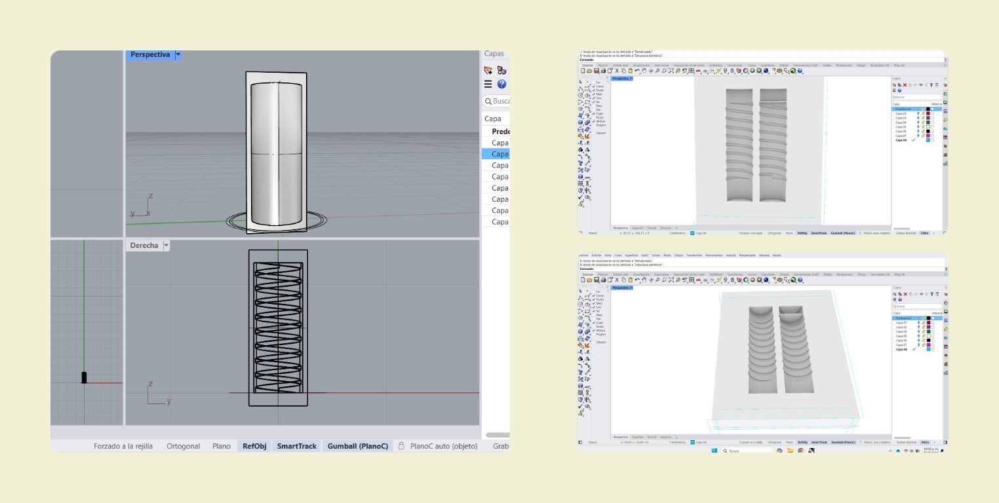Screen dimensions: 999x503
Task: Toggle Perp osnap checkbox in upper small window
Action: click(x=594, y=105)
